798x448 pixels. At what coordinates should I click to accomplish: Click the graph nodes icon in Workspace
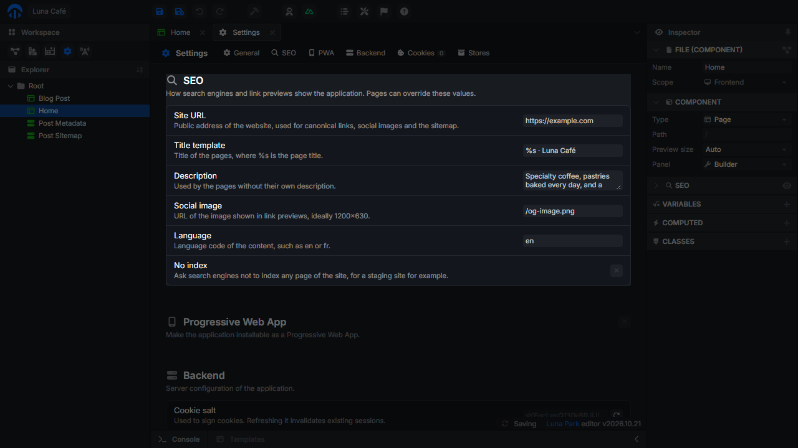15,51
